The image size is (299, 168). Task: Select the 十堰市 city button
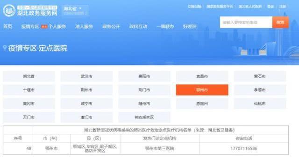tap(29, 90)
